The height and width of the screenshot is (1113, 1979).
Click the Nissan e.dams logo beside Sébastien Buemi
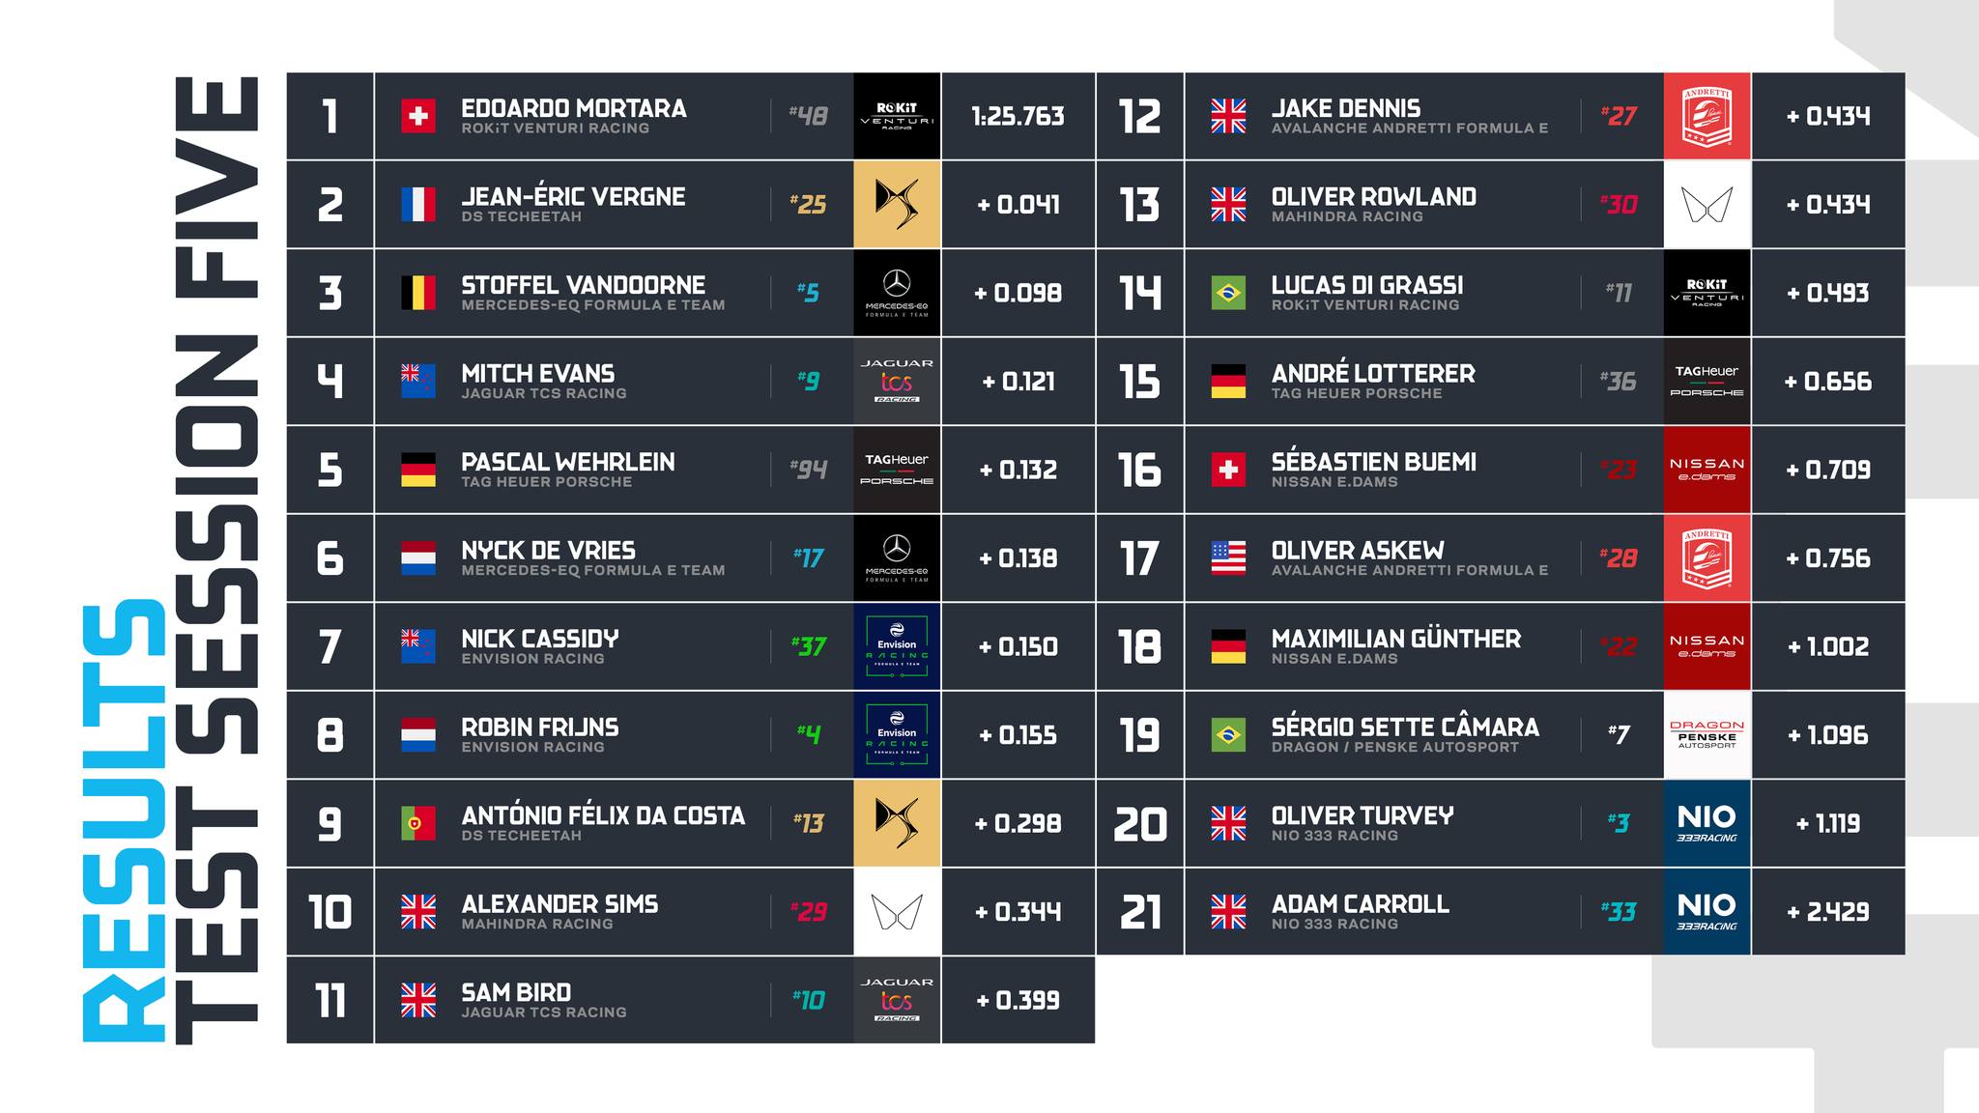point(1707,470)
